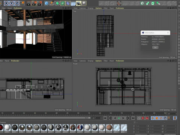Open Options menu in Top viewport
The height and width of the screenshot is (135, 180).
tap(99, 8)
